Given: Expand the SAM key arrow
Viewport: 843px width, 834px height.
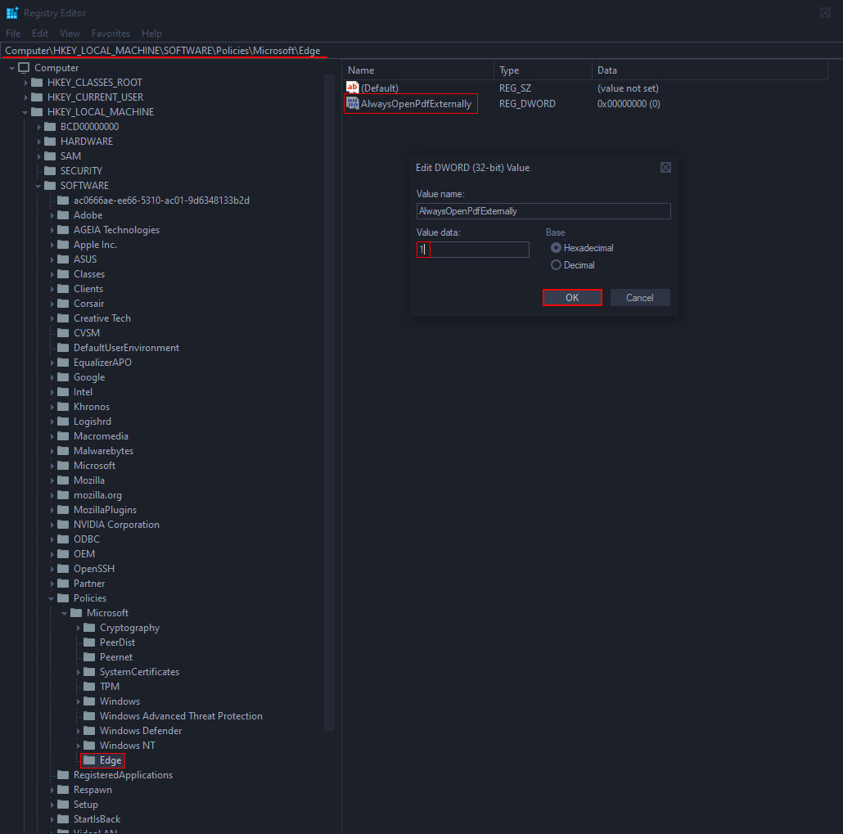Looking at the screenshot, I should (x=38, y=156).
